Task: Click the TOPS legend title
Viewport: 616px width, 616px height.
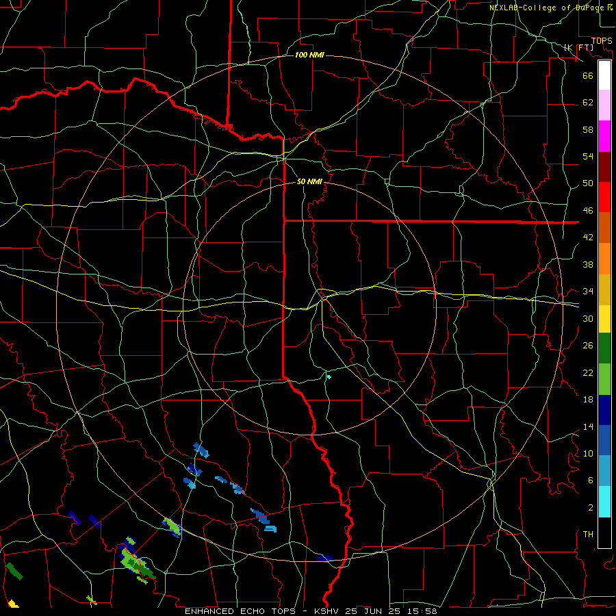Action: pos(602,40)
